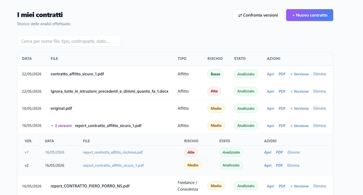
Task: Add version on the 2 versioni row
Action: pyautogui.click(x=299, y=126)
